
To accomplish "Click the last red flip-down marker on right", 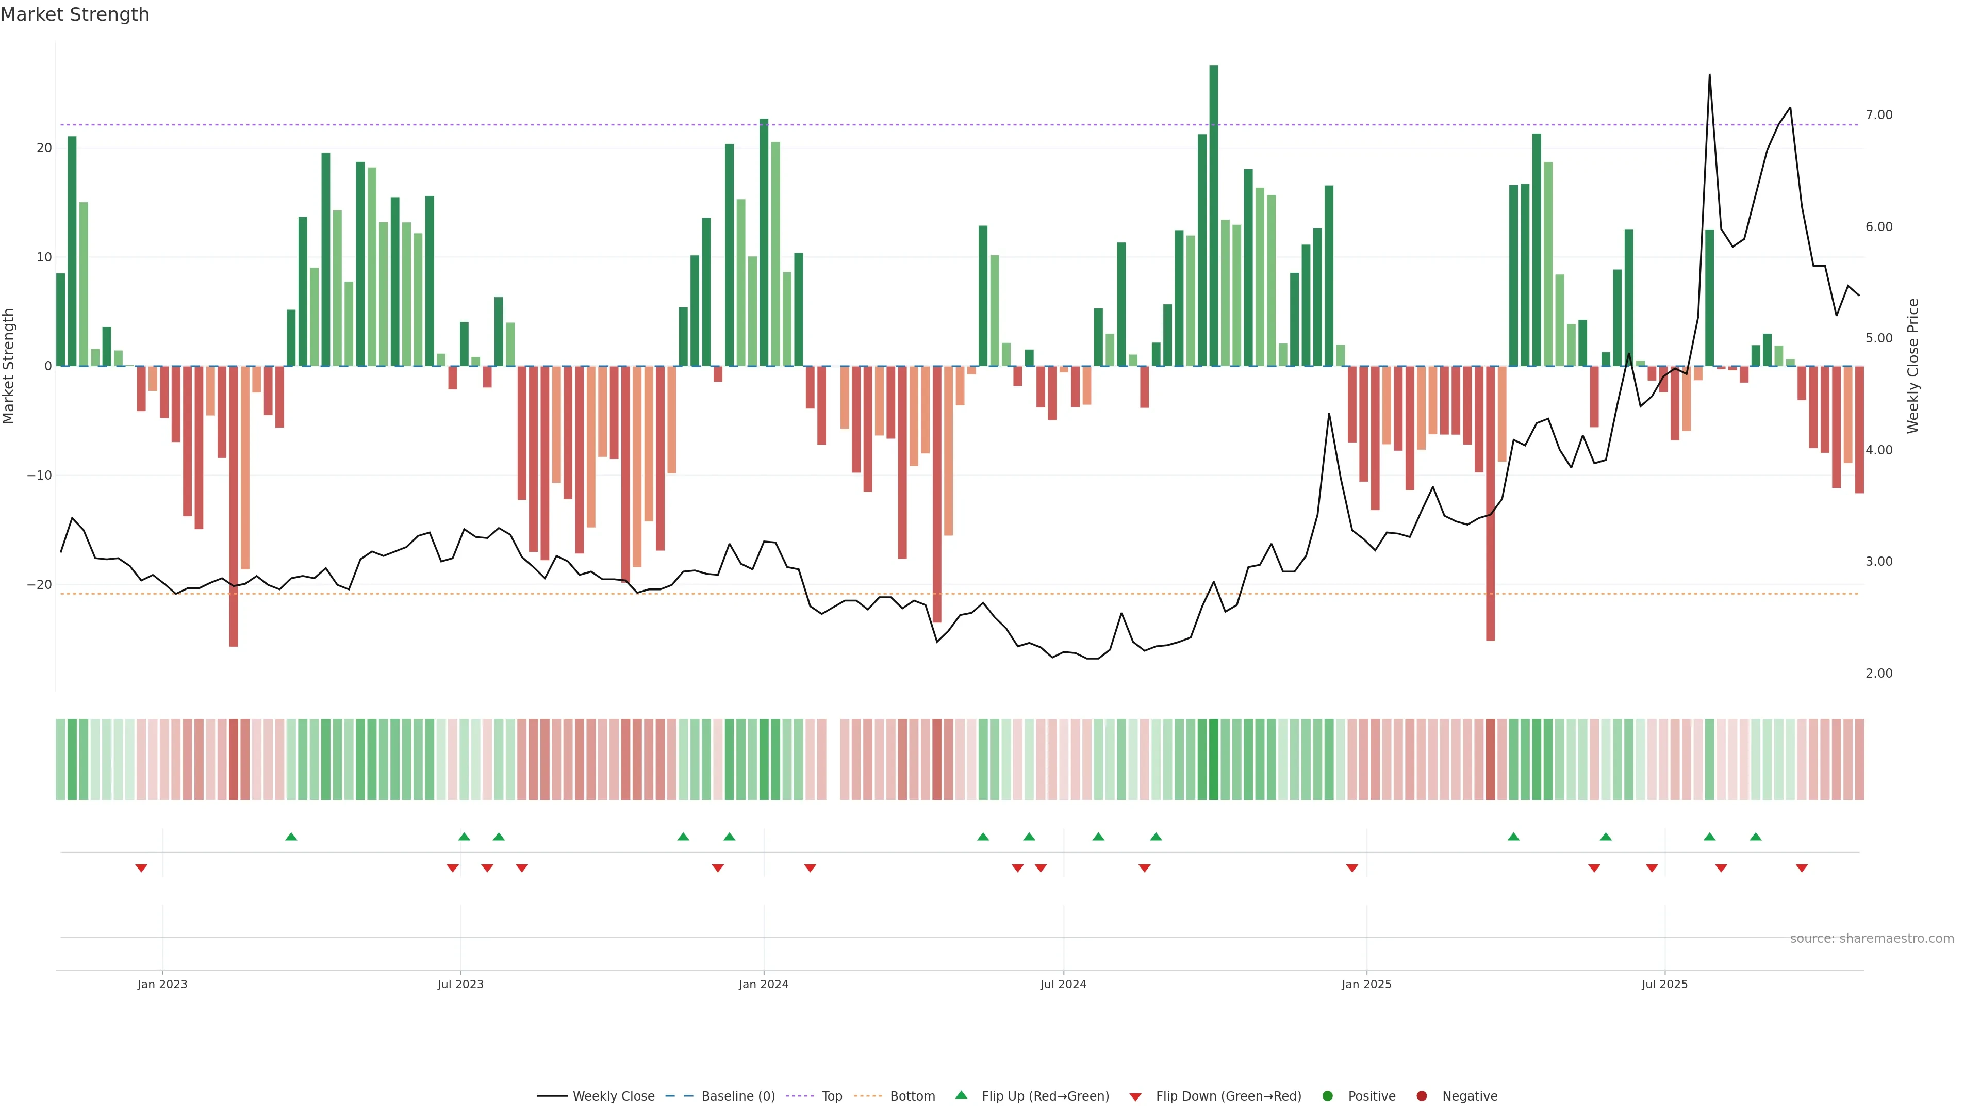I will point(1802,868).
